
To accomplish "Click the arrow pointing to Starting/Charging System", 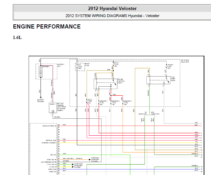I will click(x=90, y=159).
